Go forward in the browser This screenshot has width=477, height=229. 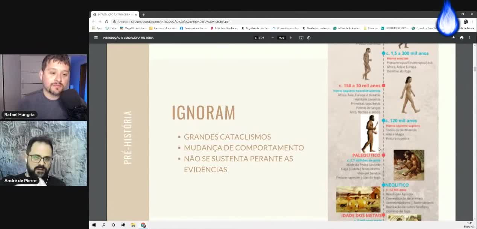point(100,22)
